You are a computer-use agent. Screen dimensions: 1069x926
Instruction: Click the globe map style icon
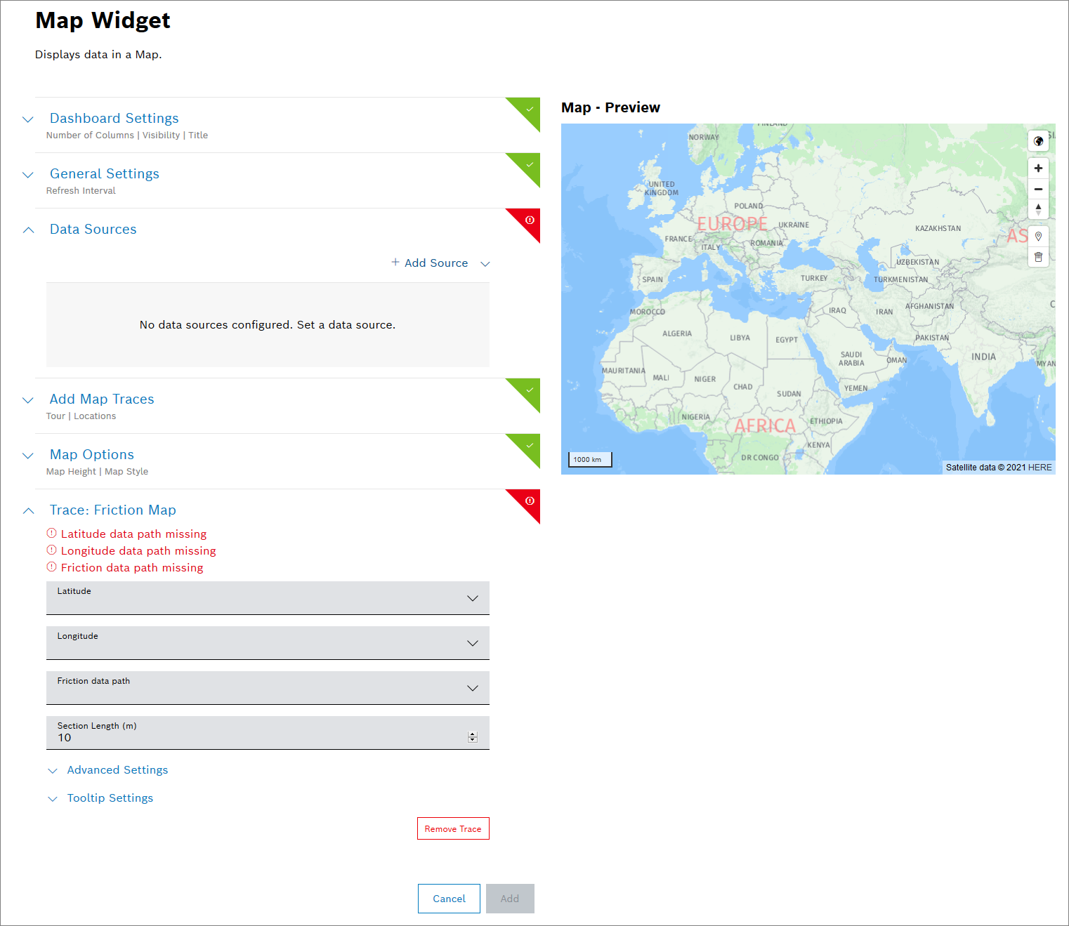click(1038, 141)
